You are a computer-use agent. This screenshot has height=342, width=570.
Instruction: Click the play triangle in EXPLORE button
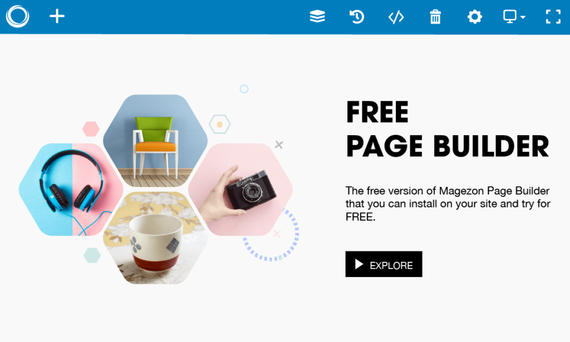359,264
